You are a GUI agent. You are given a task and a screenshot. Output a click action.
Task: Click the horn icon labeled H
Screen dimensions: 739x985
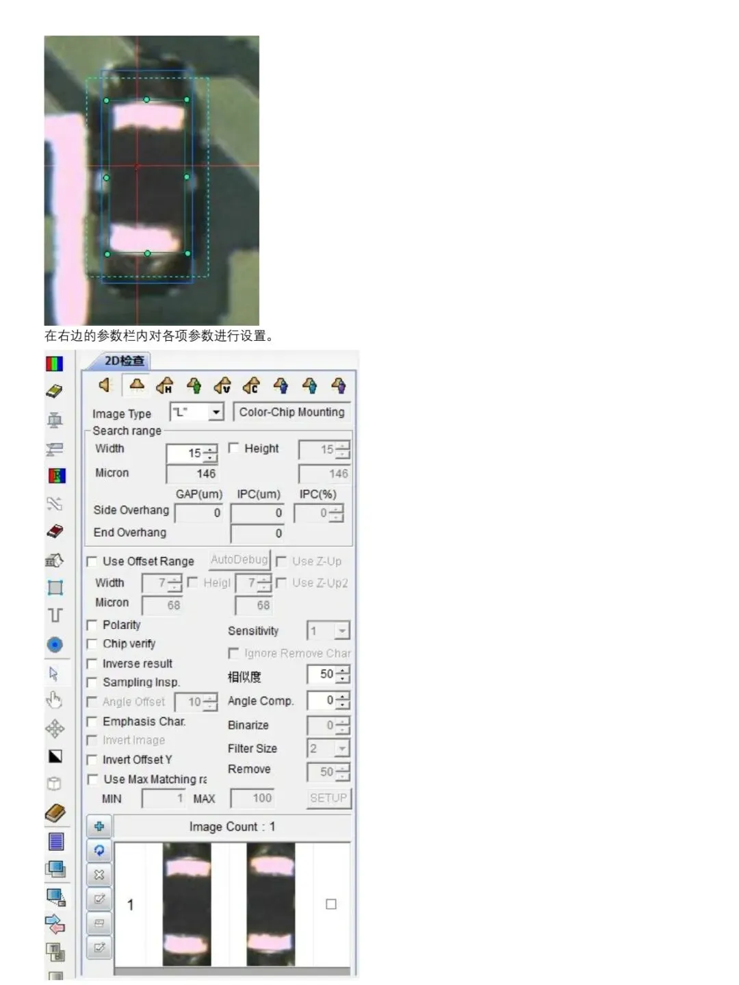pyautogui.click(x=165, y=386)
